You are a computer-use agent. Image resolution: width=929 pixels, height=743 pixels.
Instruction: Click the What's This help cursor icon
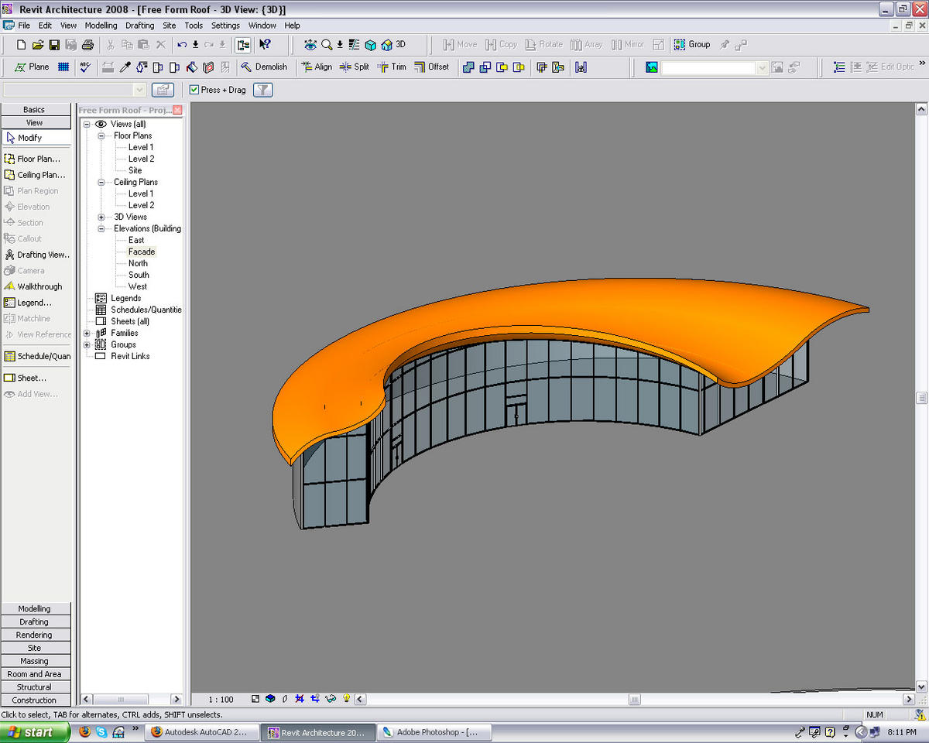tap(265, 45)
